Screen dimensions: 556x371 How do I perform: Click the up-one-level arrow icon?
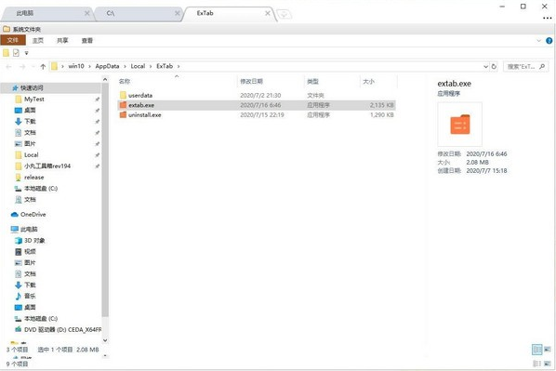click(43, 66)
